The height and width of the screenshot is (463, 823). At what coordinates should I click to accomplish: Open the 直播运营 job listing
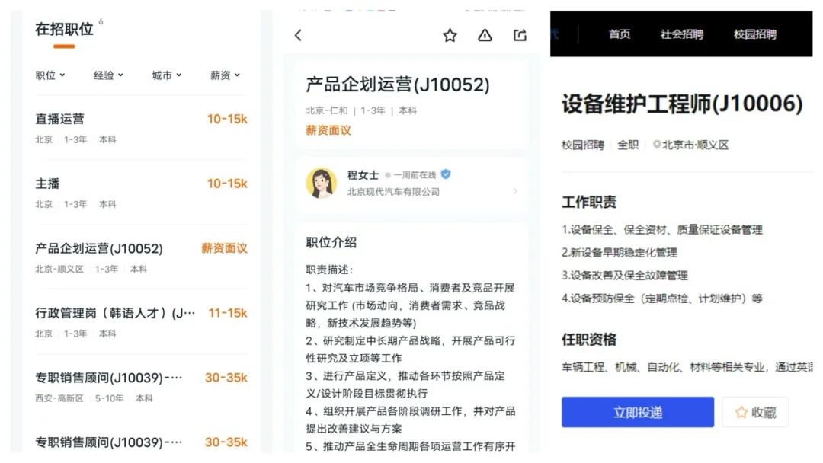click(x=141, y=127)
